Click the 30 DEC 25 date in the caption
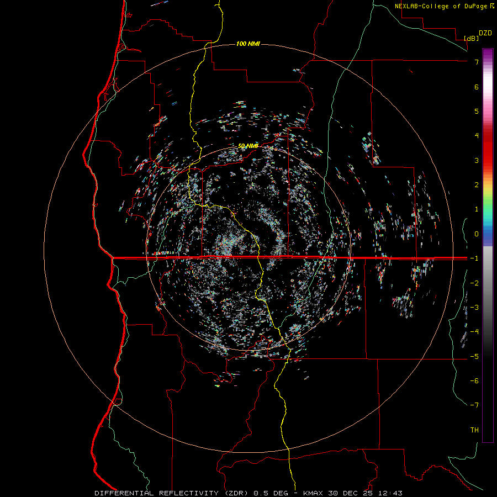This screenshot has height=497, width=497. point(351,493)
